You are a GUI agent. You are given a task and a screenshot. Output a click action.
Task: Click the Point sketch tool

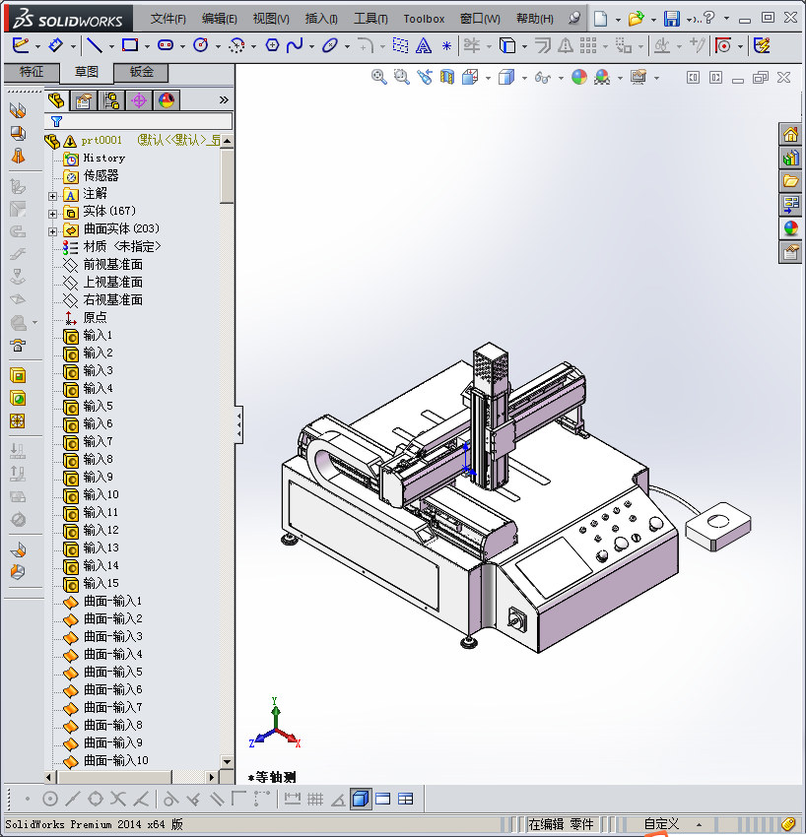tap(446, 46)
